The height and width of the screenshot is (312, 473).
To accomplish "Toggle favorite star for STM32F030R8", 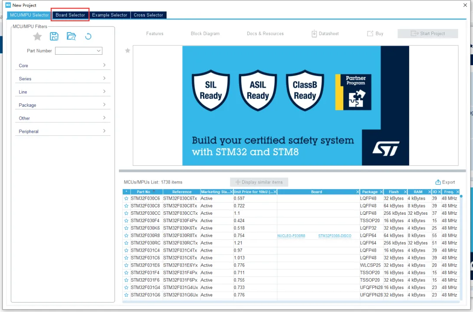I will 126,236.
